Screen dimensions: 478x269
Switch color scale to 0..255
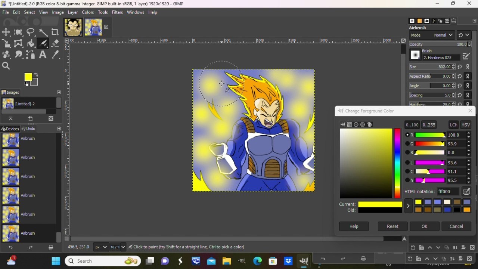[x=429, y=125]
